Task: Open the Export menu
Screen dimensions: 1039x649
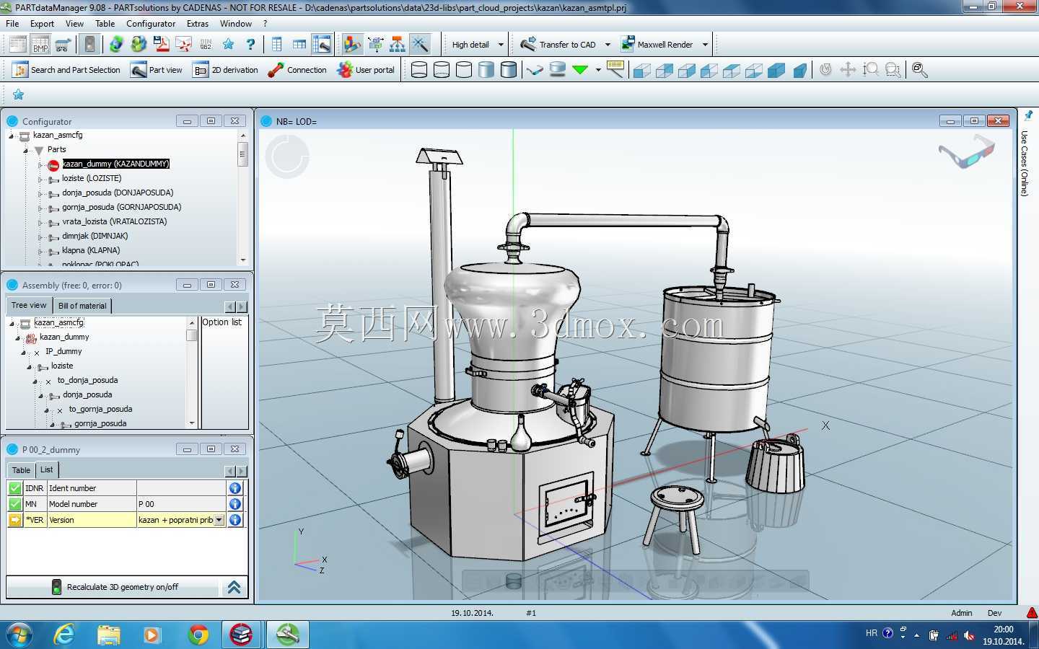Action: click(42, 24)
